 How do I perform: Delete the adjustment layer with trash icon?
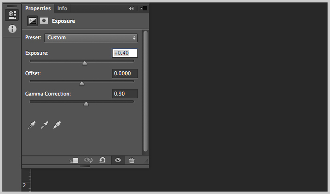[132, 161]
